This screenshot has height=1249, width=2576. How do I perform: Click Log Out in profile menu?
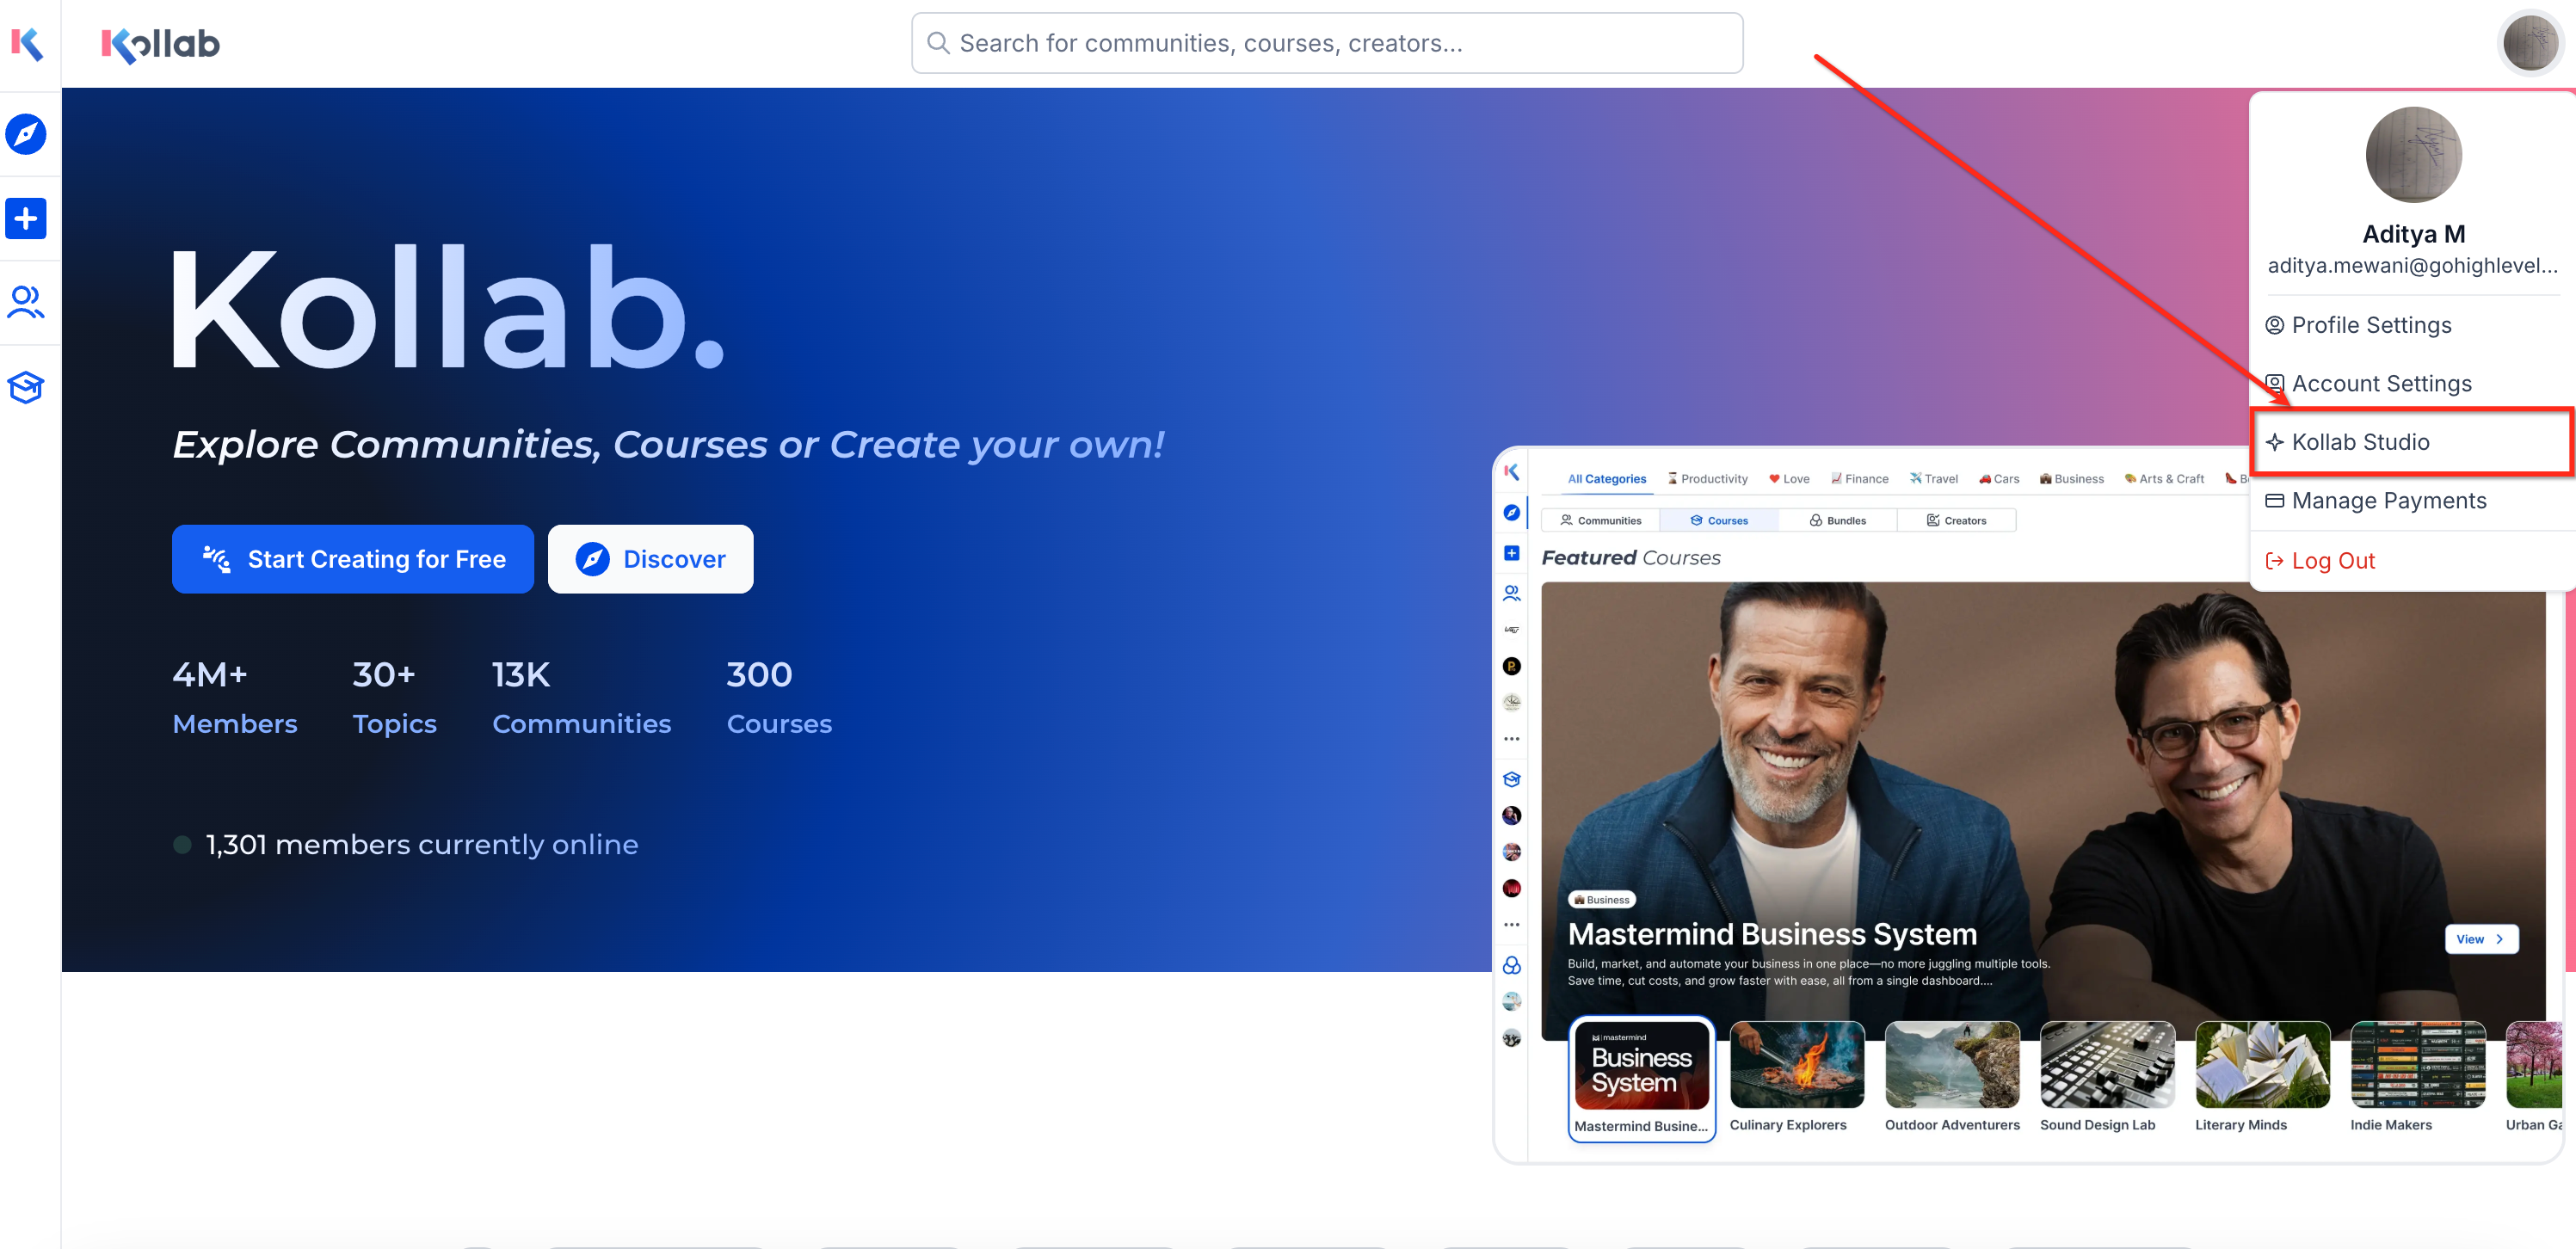[x=2332, y=561]
